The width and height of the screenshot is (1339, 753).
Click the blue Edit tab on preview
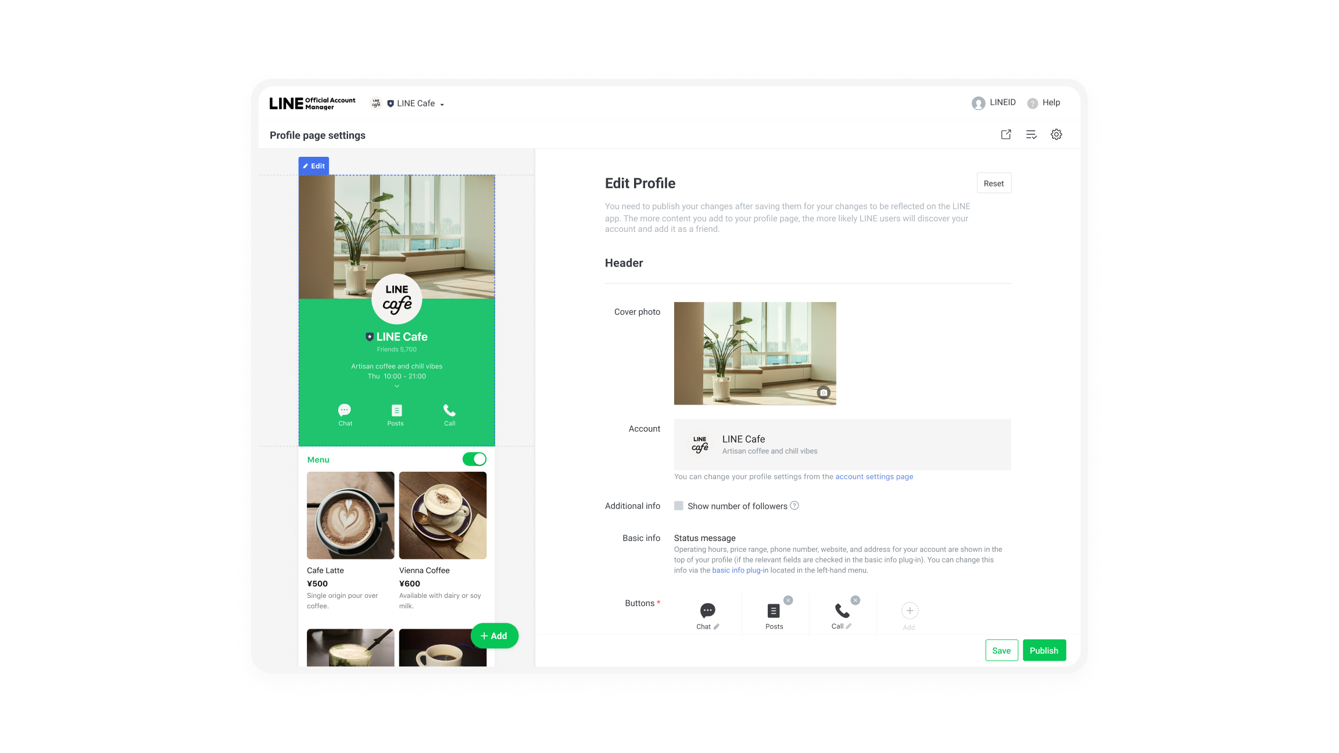(314, 166)
